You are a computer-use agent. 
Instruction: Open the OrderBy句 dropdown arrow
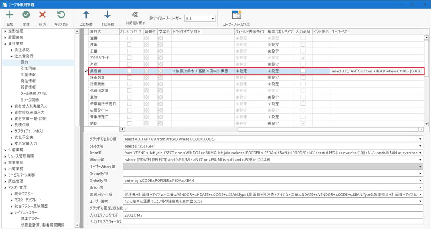[x=421, y=180]
